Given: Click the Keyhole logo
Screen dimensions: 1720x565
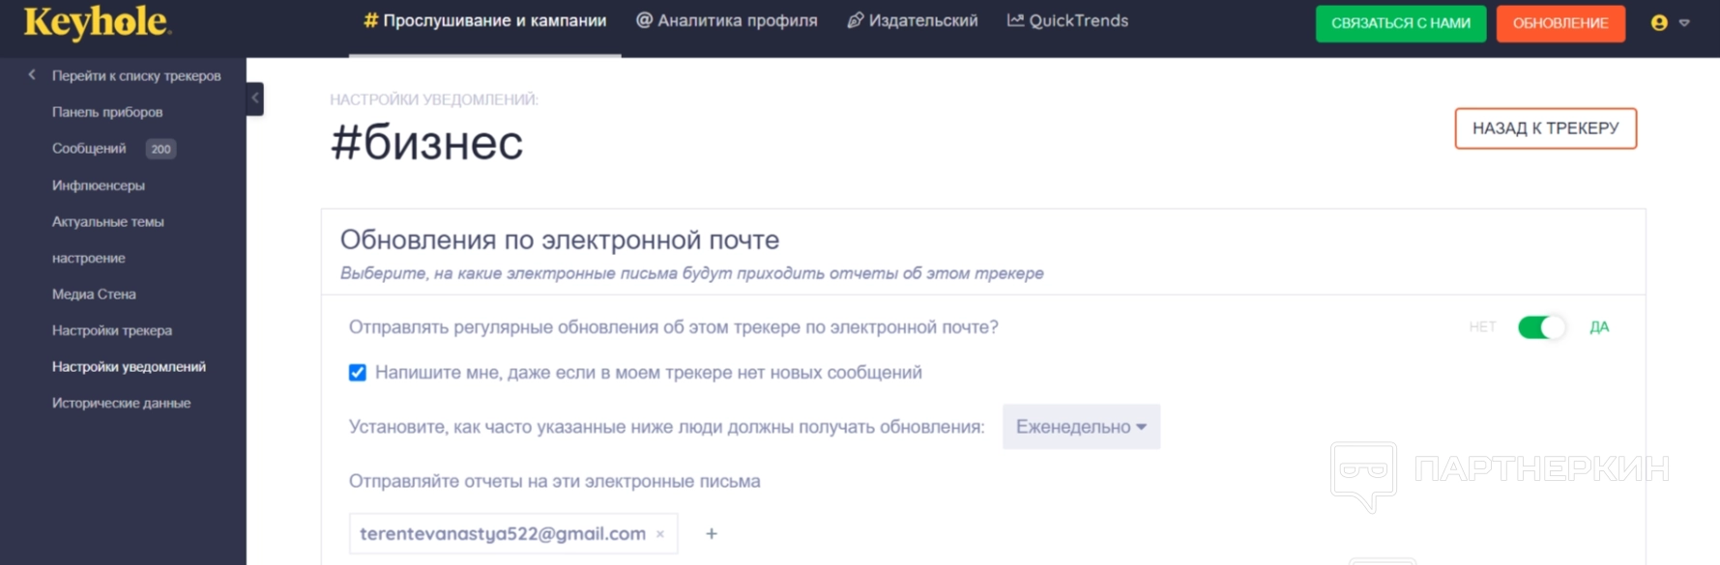Looking at the screenshot, I should point(97,22).
